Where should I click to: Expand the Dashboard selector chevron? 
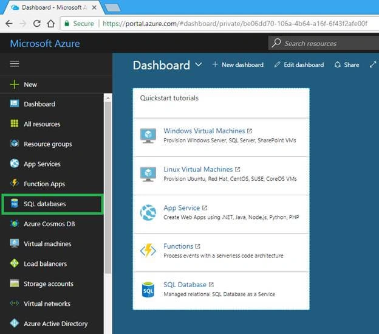point(199,64)
